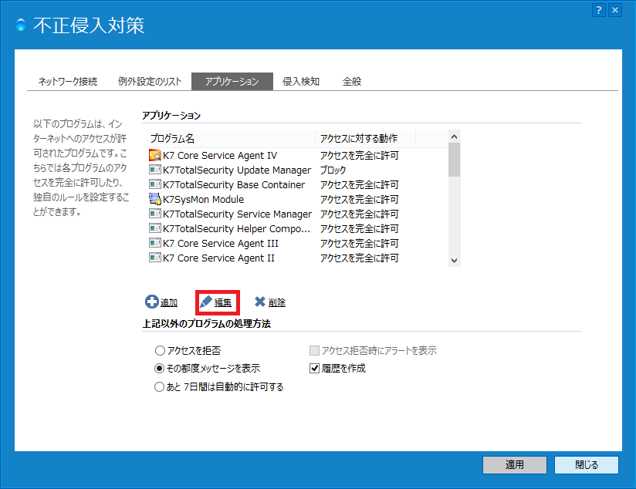Image resolution: width=636 pixels, height=489 pixels.
Task: Open the 全般 tab
Action: point(352,82)
